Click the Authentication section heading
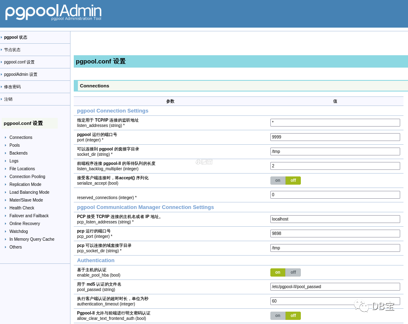 pyautogui.click(x=96, y=260)
